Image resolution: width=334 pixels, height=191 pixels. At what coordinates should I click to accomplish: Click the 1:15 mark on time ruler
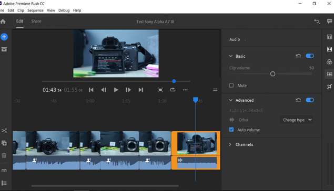[x=126, y=101]
